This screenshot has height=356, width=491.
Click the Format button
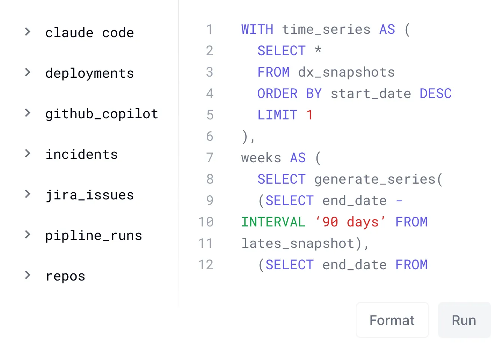392,320
